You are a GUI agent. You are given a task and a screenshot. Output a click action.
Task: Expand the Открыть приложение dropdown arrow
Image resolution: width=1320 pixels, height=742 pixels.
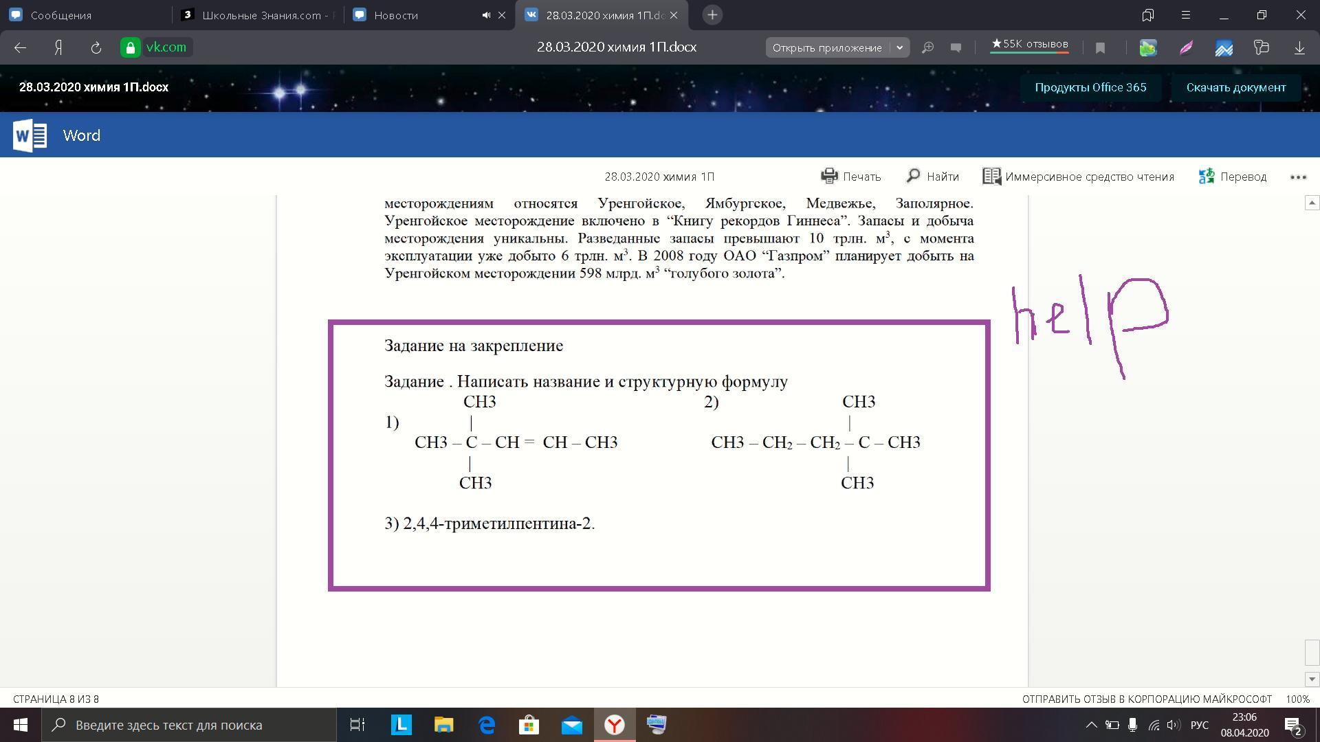pyautogui.click(x=899, y=47)
